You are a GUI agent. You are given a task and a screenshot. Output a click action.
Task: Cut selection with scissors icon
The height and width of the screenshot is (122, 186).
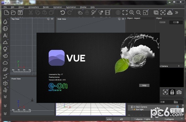coord(31,13)
